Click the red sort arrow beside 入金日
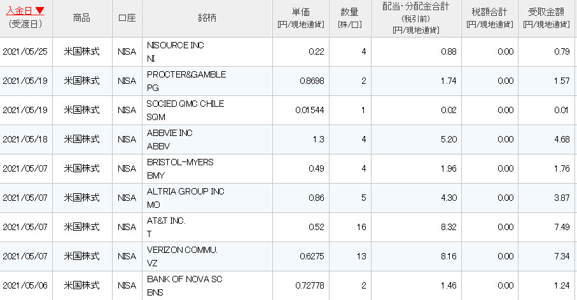 click(x=39, y=11)
